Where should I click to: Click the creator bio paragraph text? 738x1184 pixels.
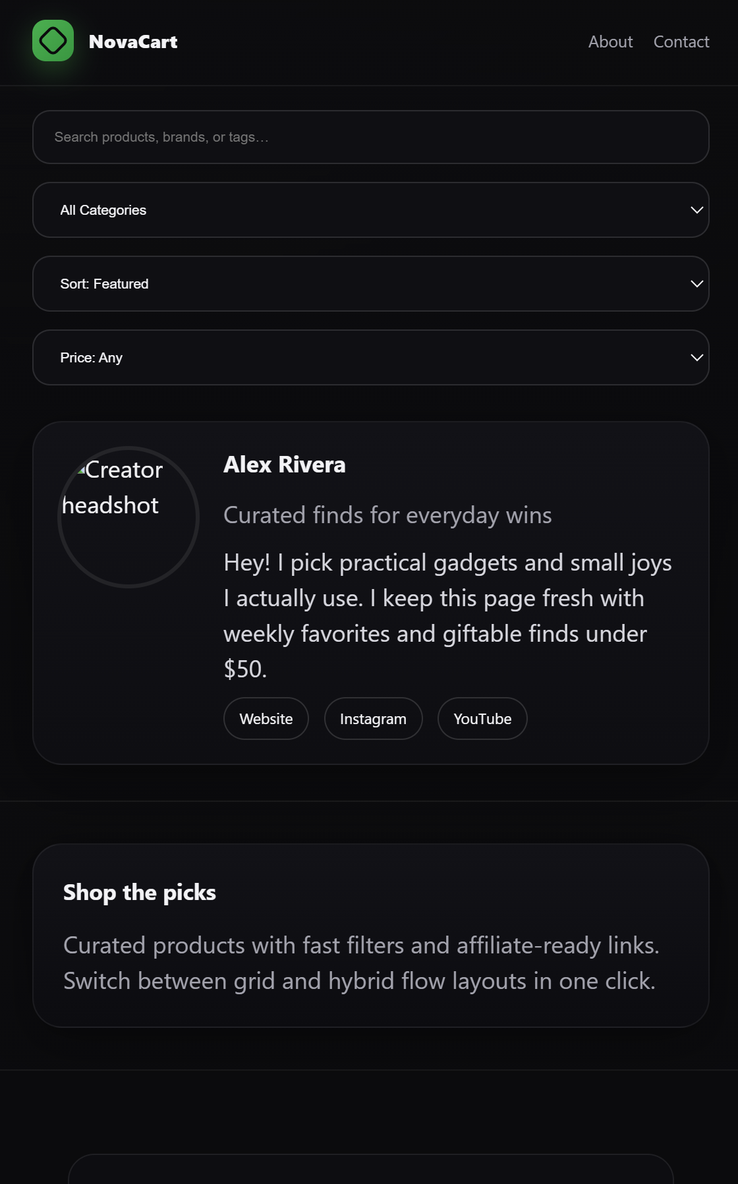[447, 615]
